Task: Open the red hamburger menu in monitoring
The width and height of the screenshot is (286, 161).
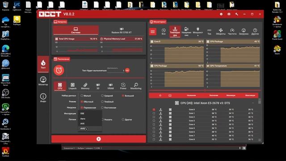Action: (x=153, y=32)
